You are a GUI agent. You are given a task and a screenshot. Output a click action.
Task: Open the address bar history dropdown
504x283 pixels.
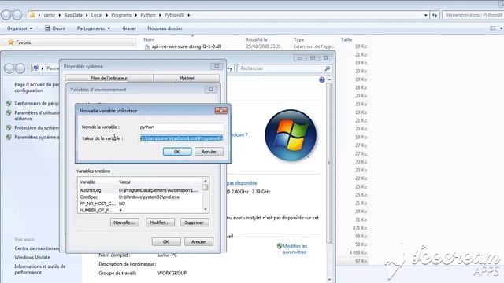425,15
